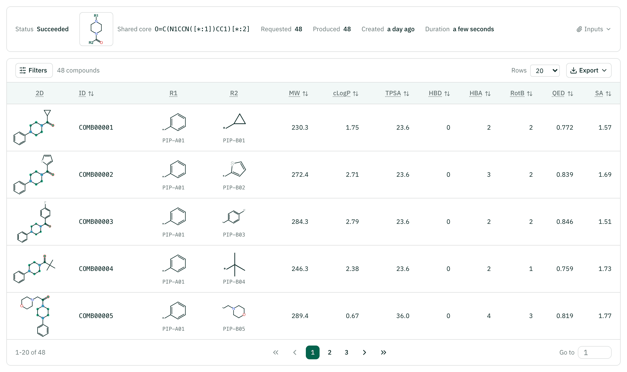This screenshot has width=627, height=372.
Task: Click the R2 column header
Action: click(x=234, y=93)
